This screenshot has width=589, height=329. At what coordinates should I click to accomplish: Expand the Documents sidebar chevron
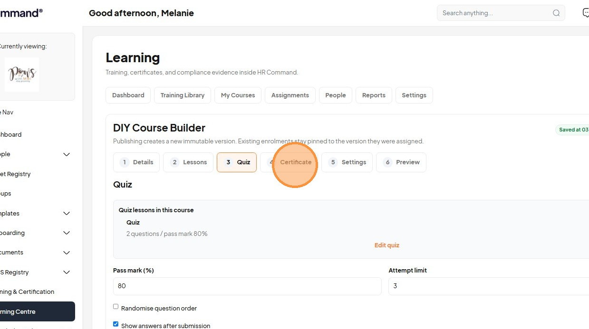[x=67, y=253]
